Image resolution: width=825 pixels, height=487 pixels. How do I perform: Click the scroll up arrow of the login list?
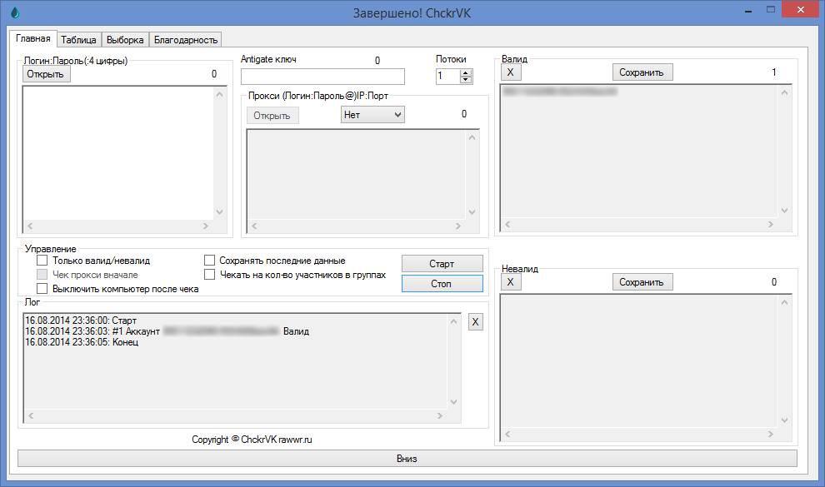click(x=219, y=94)
